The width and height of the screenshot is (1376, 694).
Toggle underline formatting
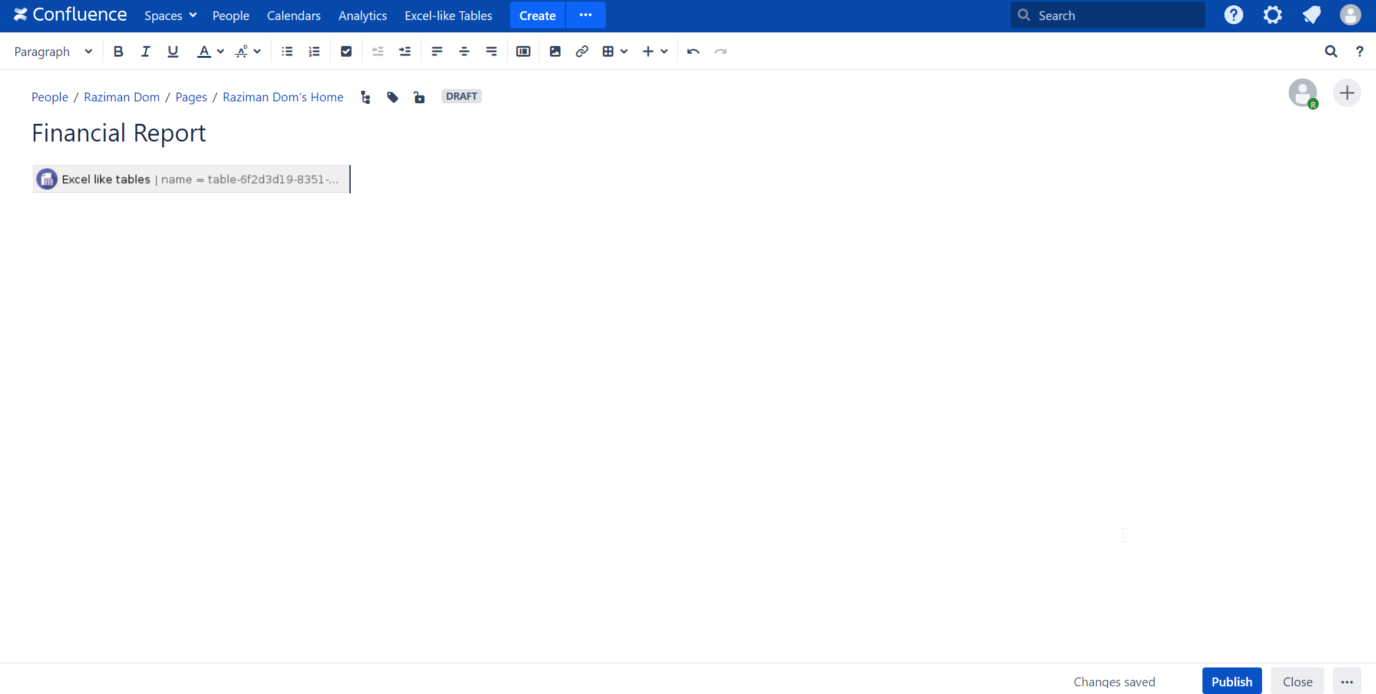pyautogui.click(x=172, y=52)
